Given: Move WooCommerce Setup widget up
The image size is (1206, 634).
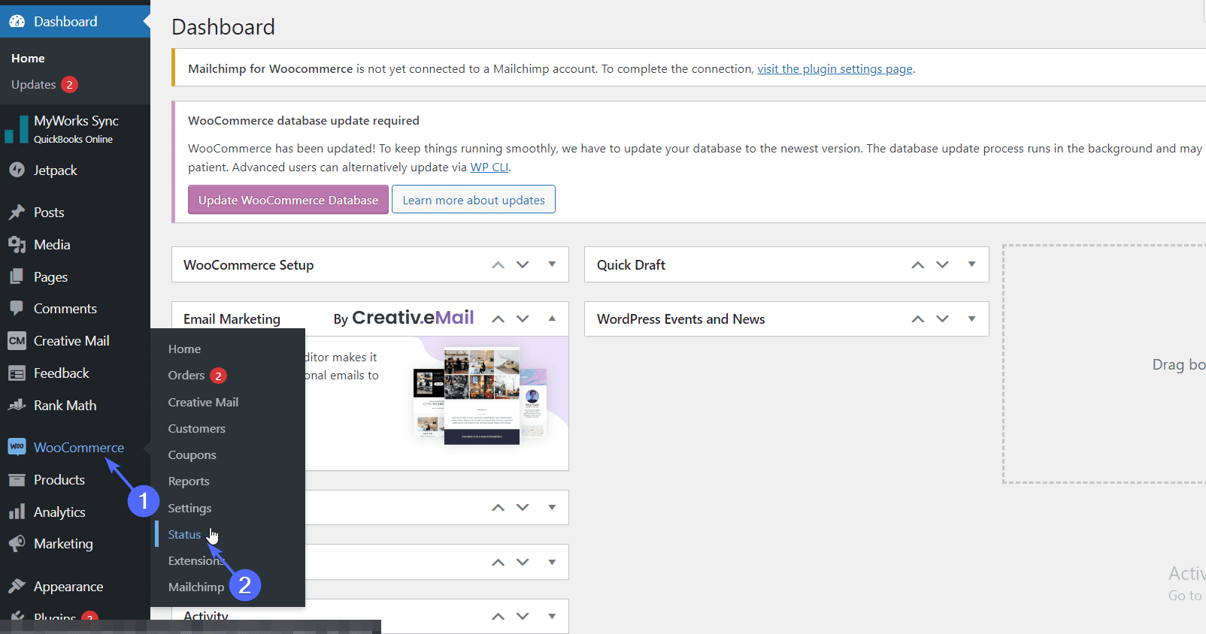Looking at the screenshot, I should click(498, 265).
